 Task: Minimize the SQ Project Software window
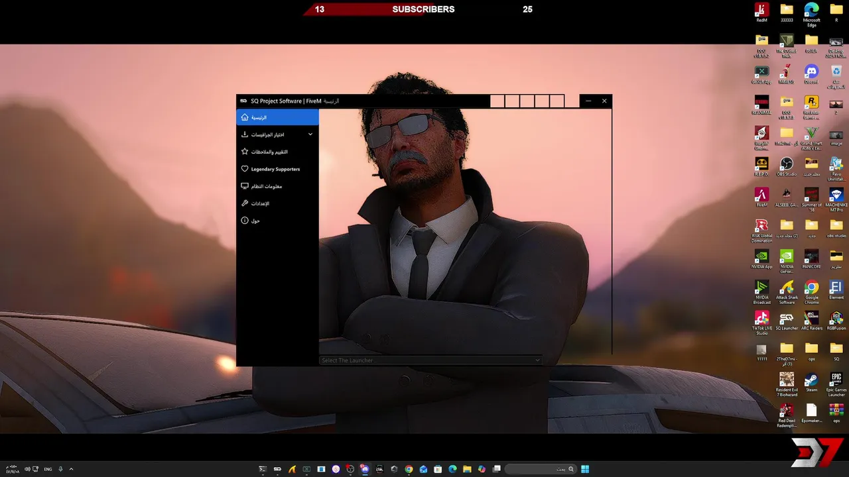[588, 101]
